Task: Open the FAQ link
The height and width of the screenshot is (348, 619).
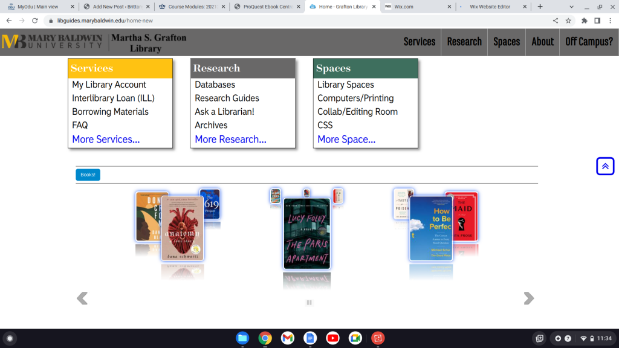Action: coord(80,125)
